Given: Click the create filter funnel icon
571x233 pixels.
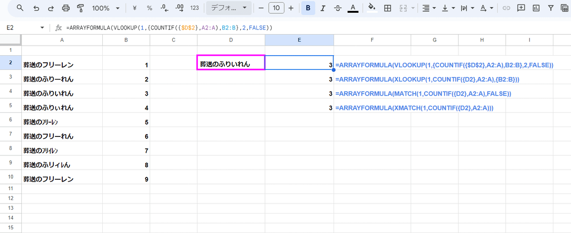Looking at the screenshot, I should tap(551, 8).
